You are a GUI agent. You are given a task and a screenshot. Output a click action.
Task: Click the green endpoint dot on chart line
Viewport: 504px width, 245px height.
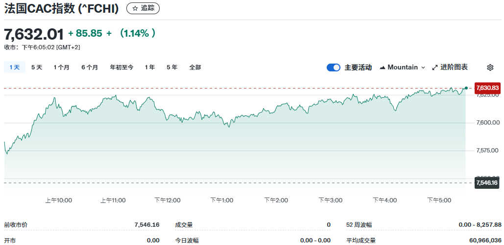coord(466,88)
